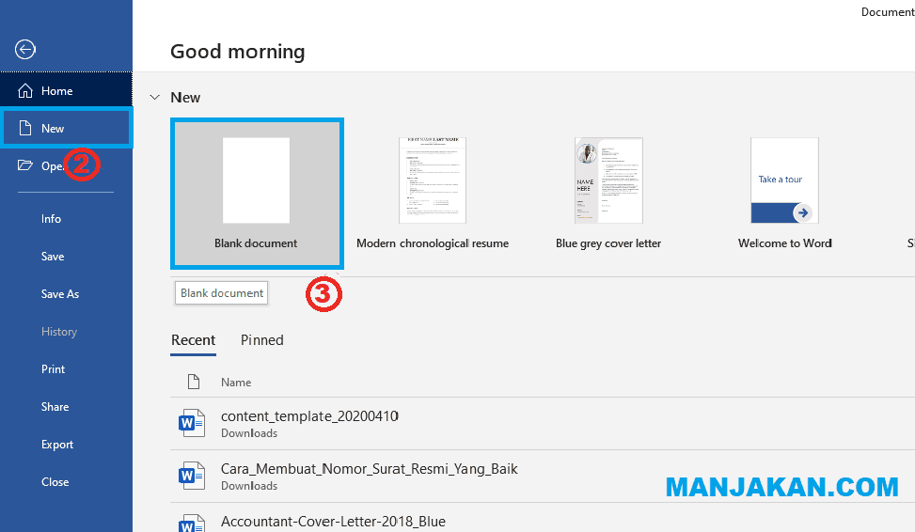
Task: Open Cara_Membuat_Nomor_Surat_Resmi_Yang_Baik document
Action: pyautogui.click(x=543, y=476)
